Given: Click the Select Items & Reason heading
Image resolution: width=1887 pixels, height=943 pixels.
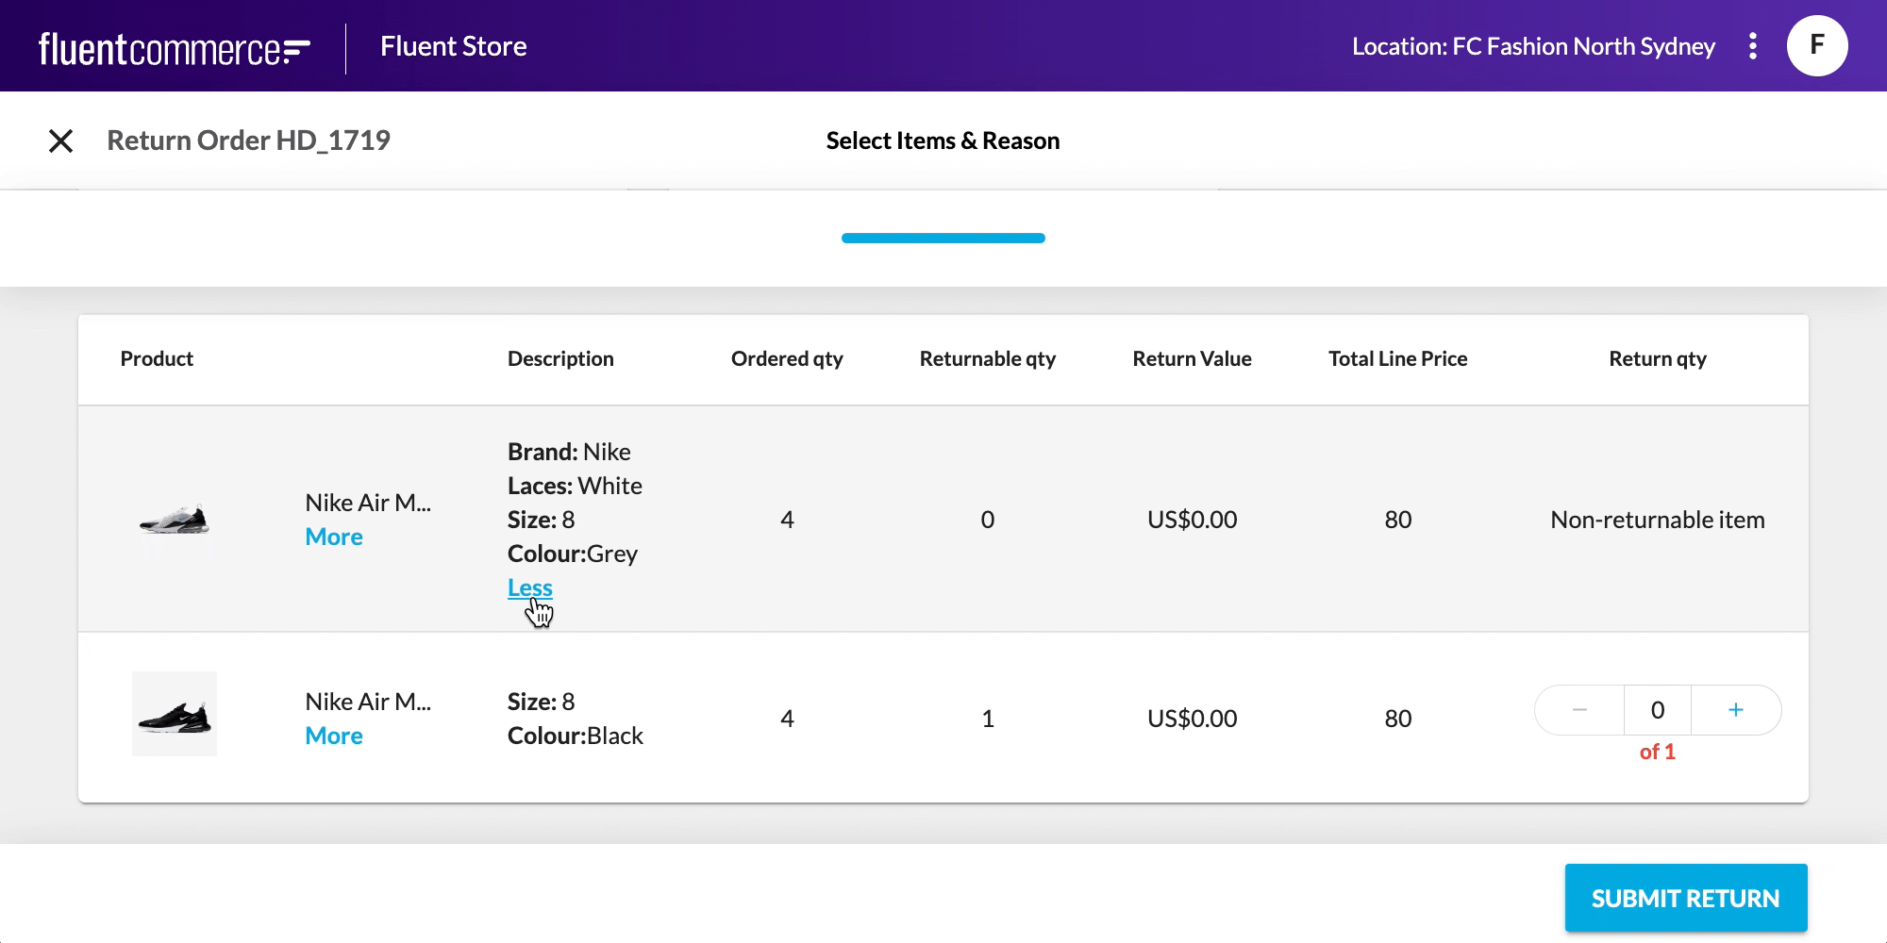Looking at the screenshot, I should 943,140.
